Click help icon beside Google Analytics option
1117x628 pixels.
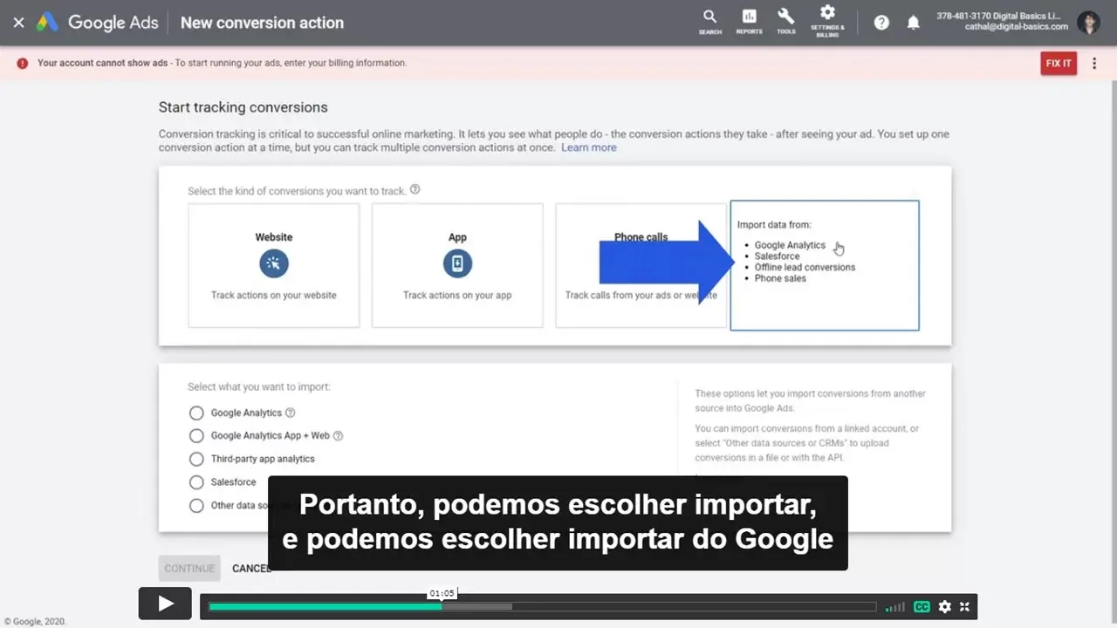point(291,413)
